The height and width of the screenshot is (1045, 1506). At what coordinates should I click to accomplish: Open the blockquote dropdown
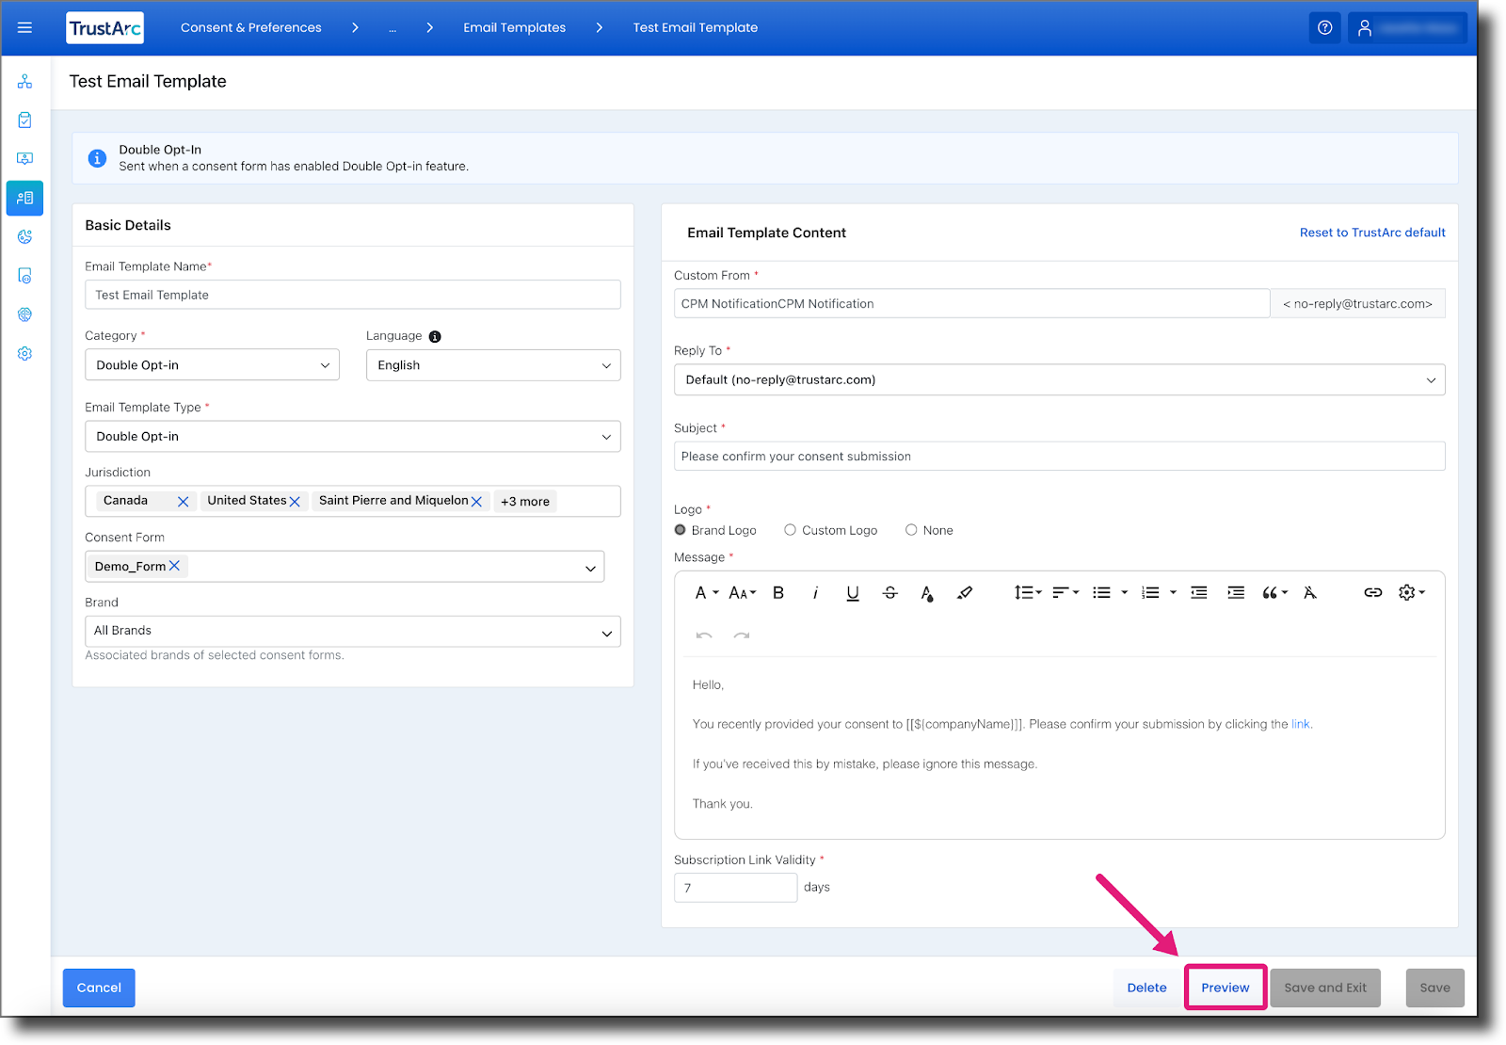1275,593
